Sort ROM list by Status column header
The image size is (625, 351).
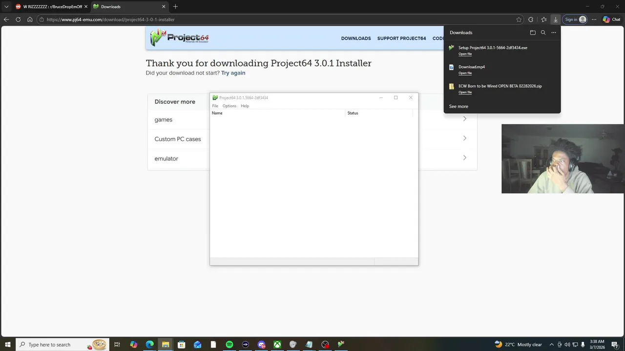(x=379, y=113)
